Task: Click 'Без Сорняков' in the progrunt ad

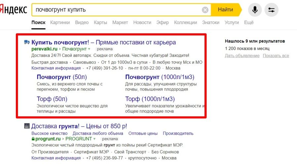Action: (165, 152)
